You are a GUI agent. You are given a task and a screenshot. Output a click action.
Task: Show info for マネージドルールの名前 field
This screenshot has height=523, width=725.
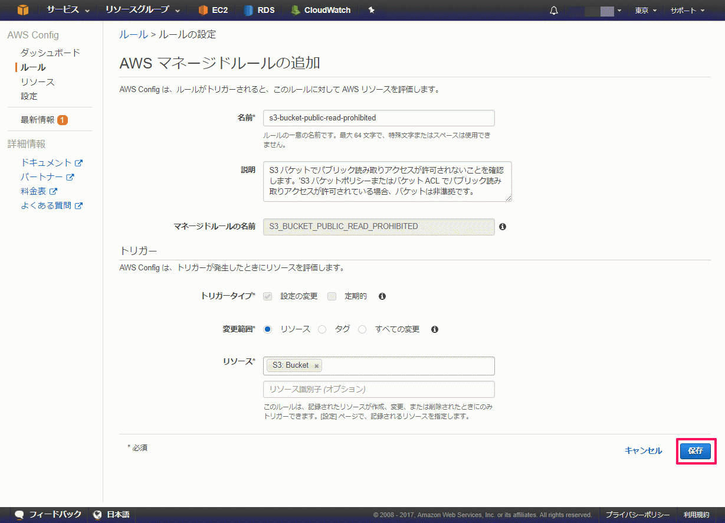(x=503, y=227)
